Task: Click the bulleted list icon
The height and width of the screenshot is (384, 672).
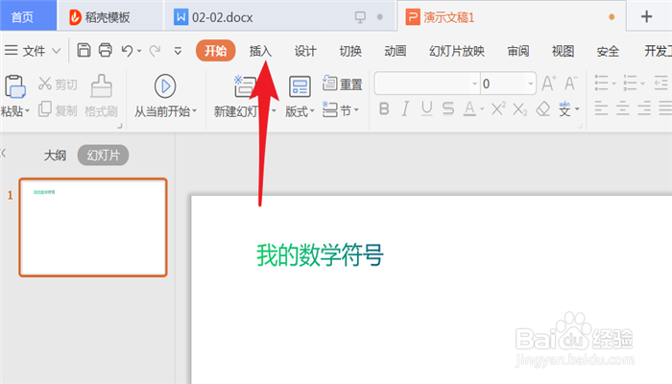Action: coord(601,83)
